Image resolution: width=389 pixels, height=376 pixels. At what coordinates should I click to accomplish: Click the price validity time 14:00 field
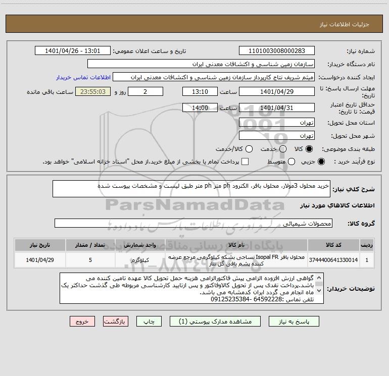[x=200, y=108]
